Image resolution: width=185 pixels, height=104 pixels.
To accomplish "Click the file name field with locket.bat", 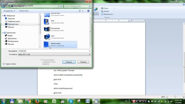I will (53, 51).
